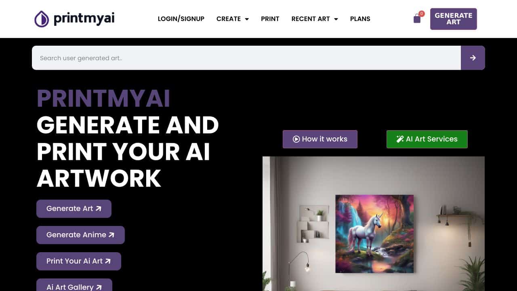Open the PLANS menu item

pos(360,19)
